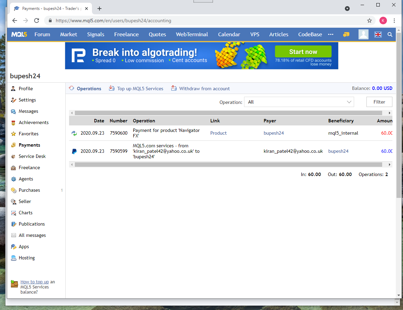Click the three-dots more menu in navbar
This screenshot has height=310, width=403.
331,35
